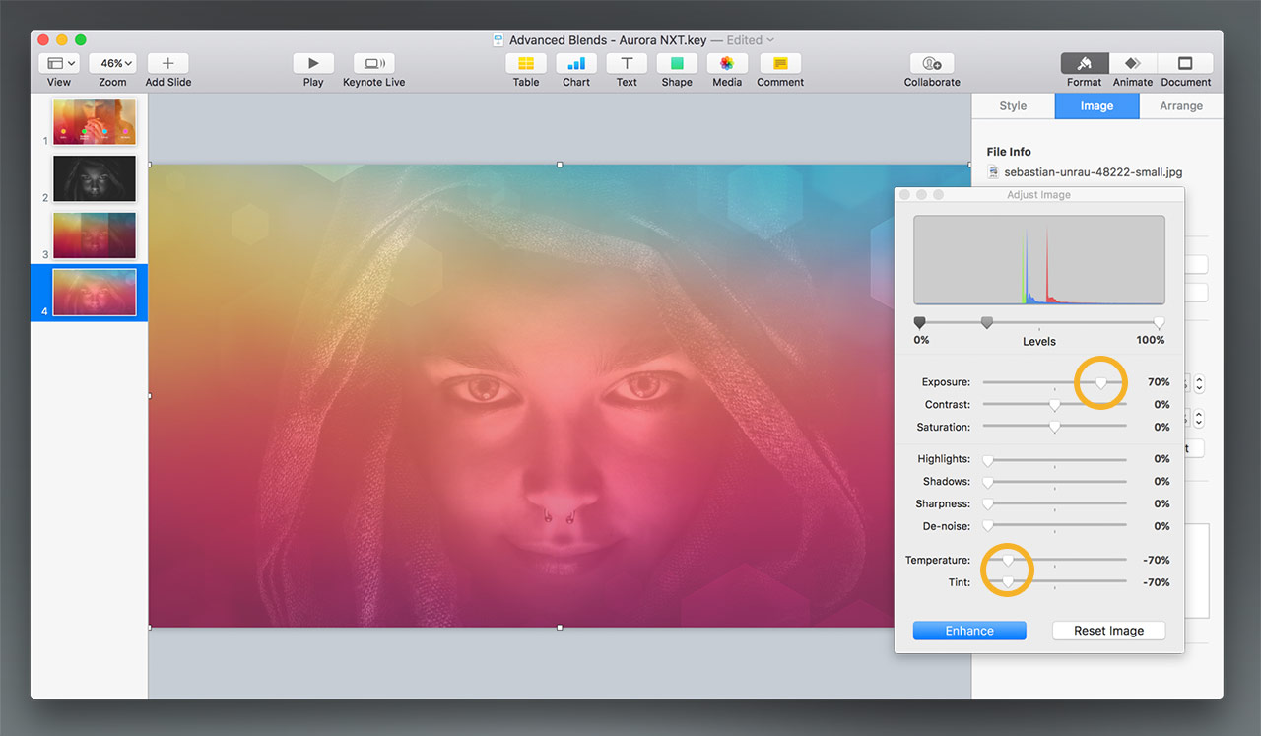Open the View dropdown menu
Image resolution: width=1261 pixels, height=736 pixels.
point(60,63)
